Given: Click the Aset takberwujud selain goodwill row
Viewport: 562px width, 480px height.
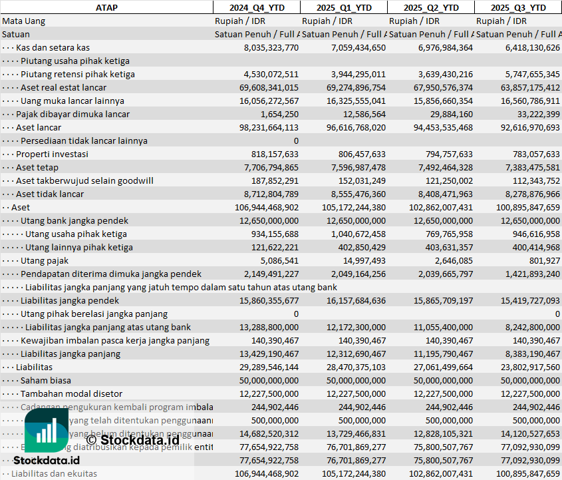Looking at the screenshot, I should tap(84, 180).
